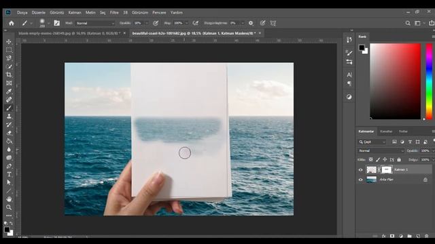Select the Eraser tool
This screenshot has height=244, width=435.
(x=9, y=133)
